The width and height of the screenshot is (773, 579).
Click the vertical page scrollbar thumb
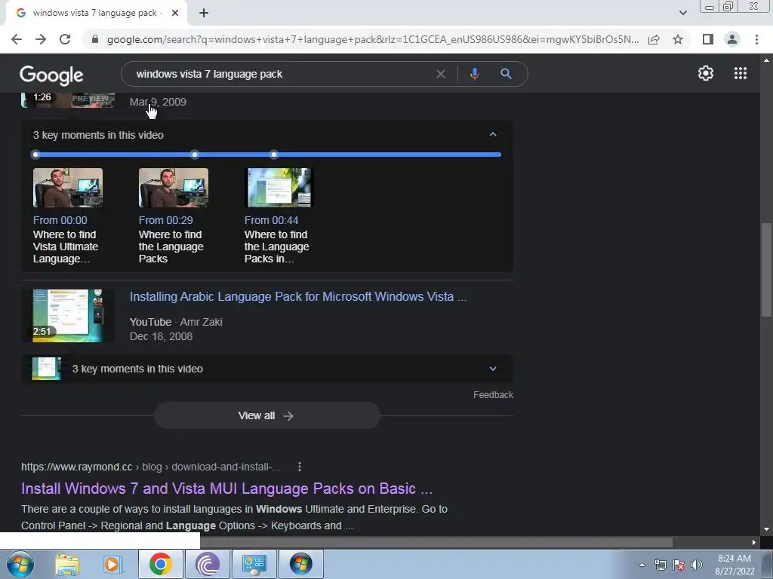[766, 269]
